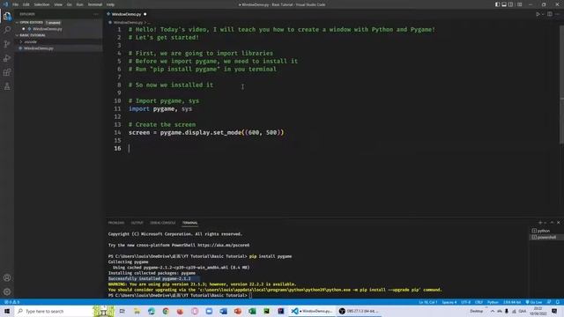Open the Edit menu
The height and width of the screenshot is (317, 564).
(26, 4)
